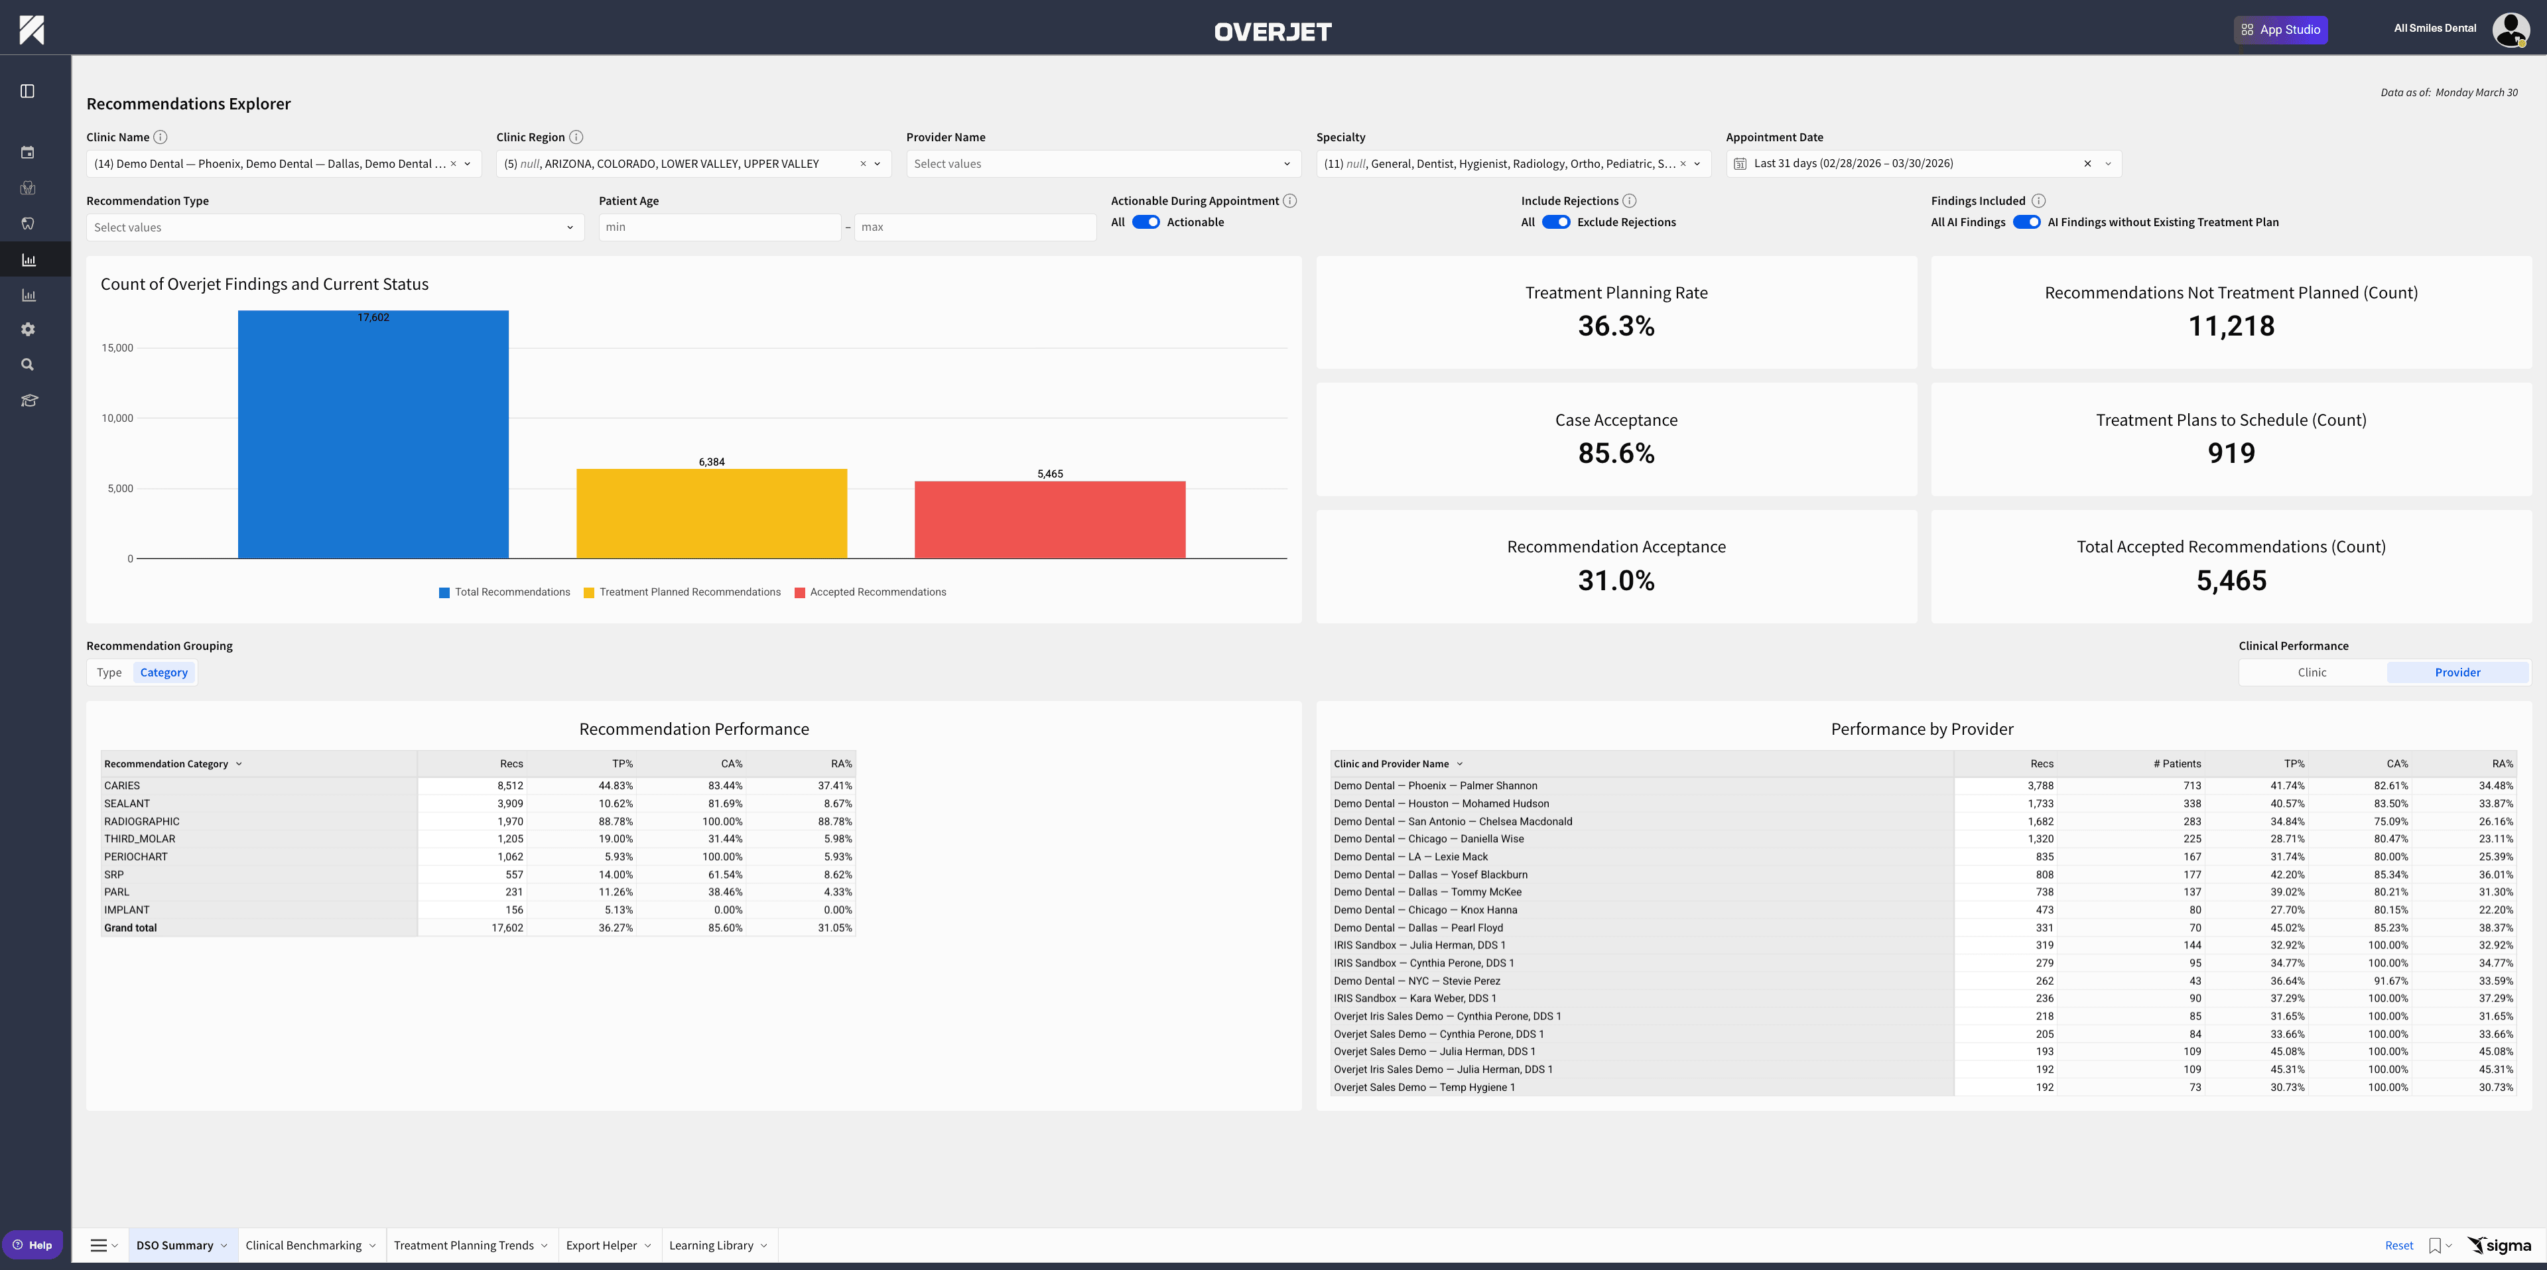
Task: Toggle Actionable During Appointment switch
Action: 1146,222
